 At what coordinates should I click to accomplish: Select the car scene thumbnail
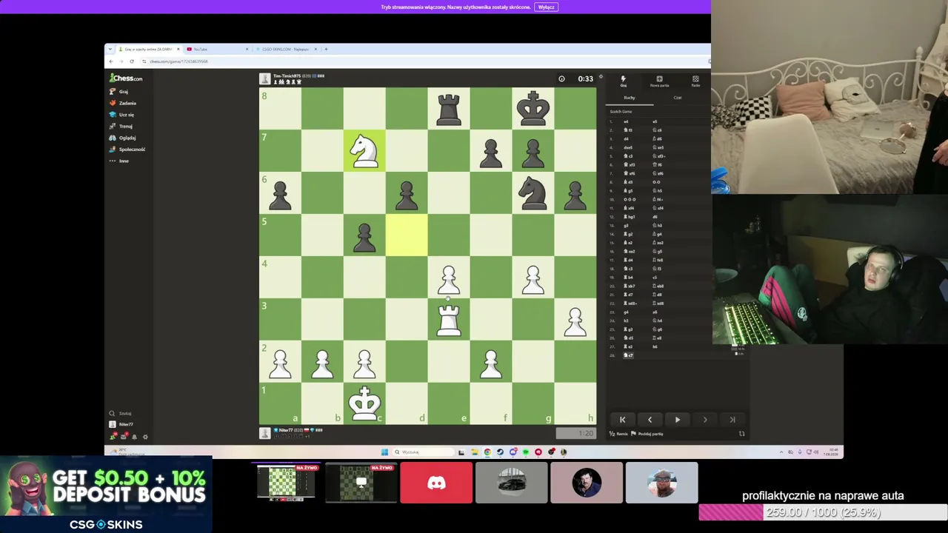click(x=511, y=483)
